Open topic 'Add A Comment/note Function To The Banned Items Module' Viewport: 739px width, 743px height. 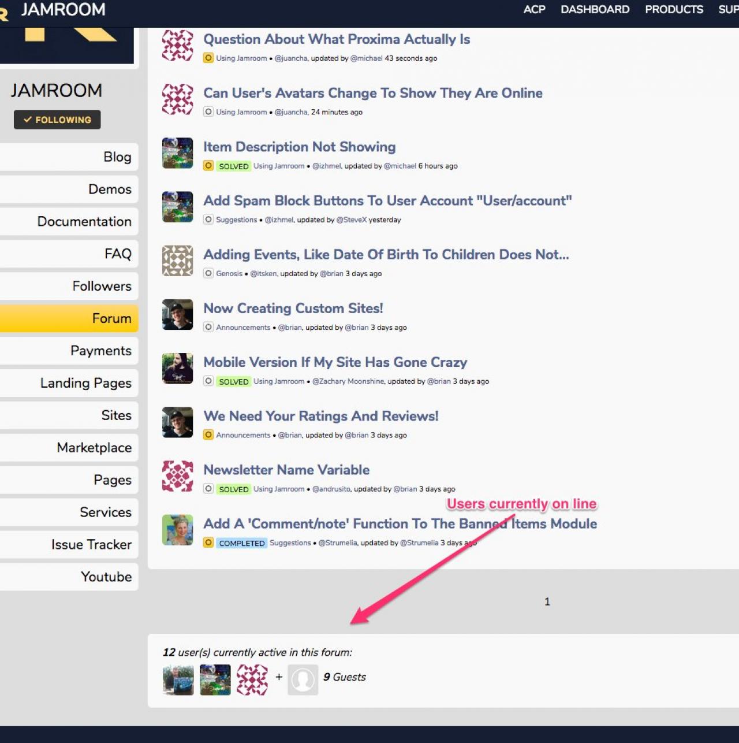pyautogui.click(x=400, y=524)
